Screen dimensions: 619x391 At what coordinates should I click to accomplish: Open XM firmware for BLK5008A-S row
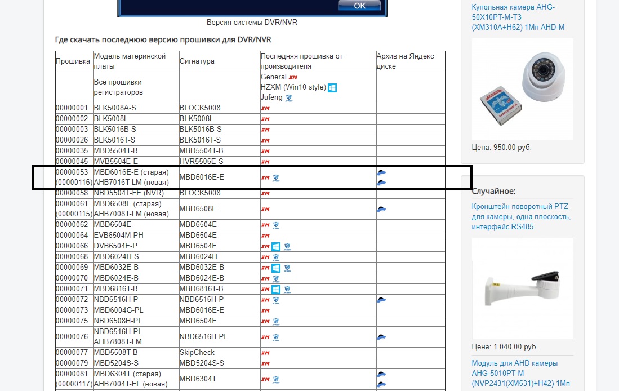coord(265,108)
